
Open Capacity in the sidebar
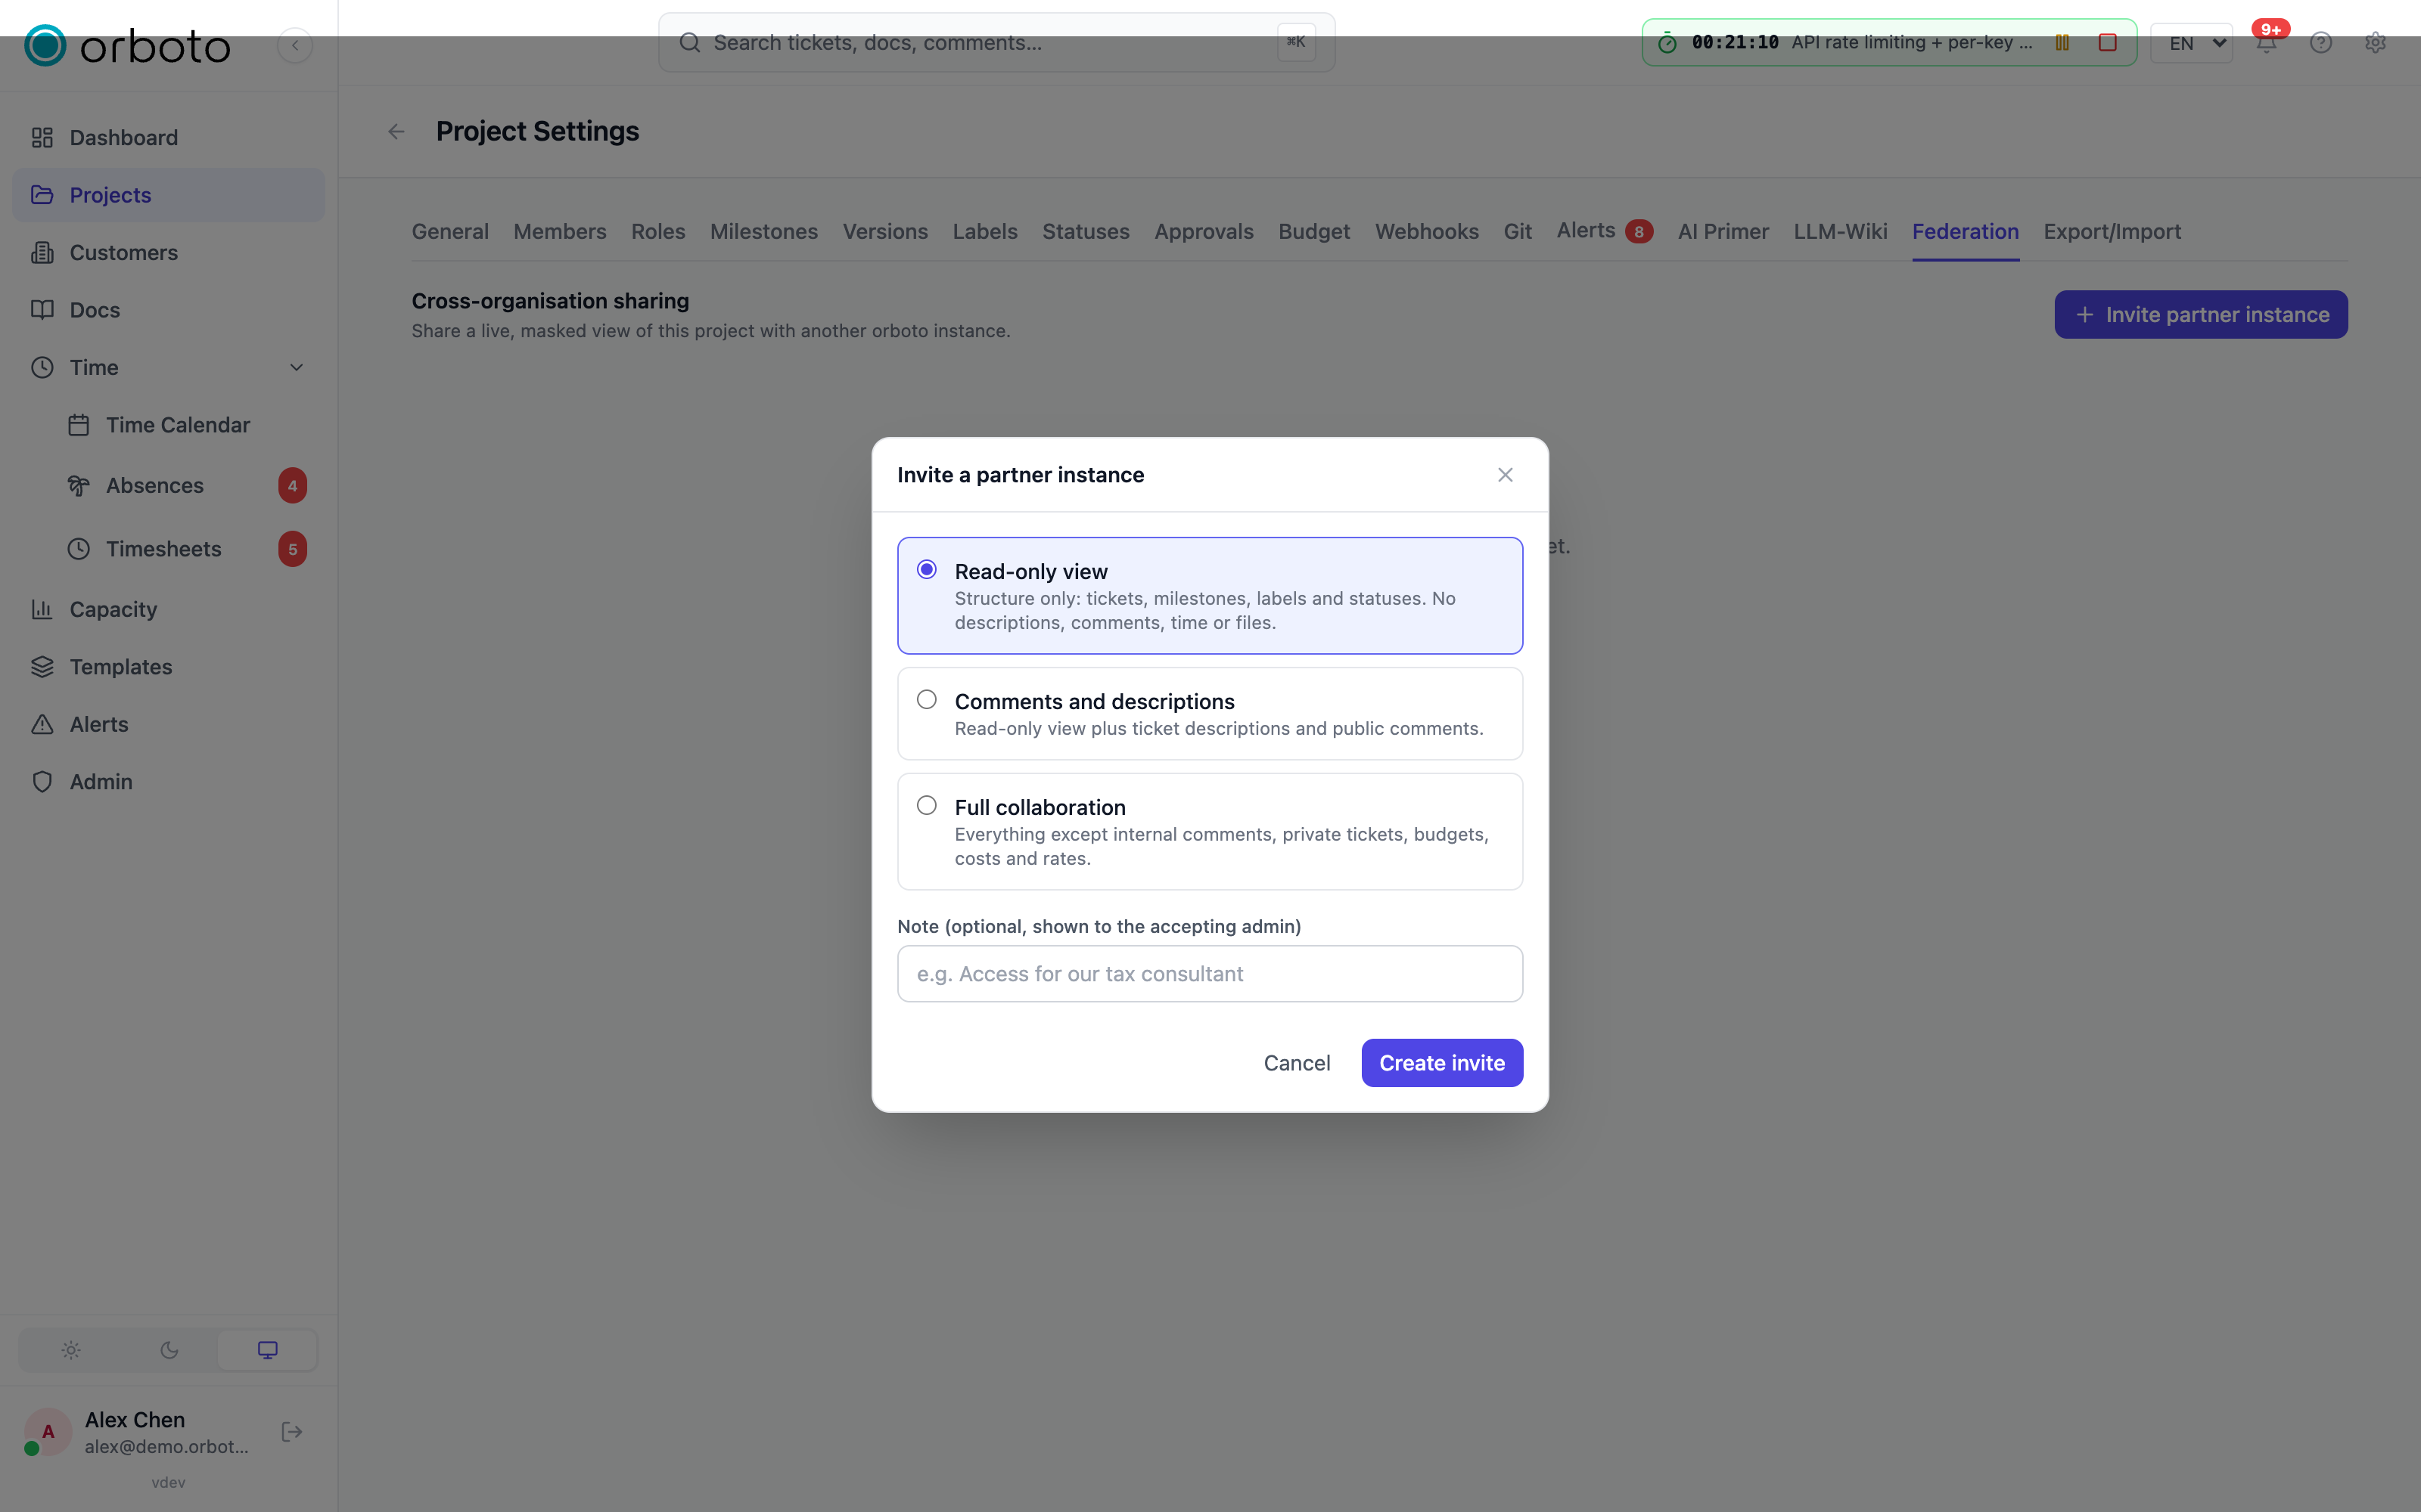[168, 610]
